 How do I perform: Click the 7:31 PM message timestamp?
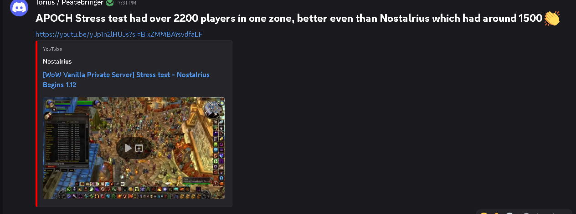point(127,3)
